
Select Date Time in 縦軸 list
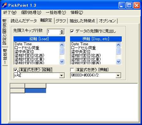[x=23, y=44]
